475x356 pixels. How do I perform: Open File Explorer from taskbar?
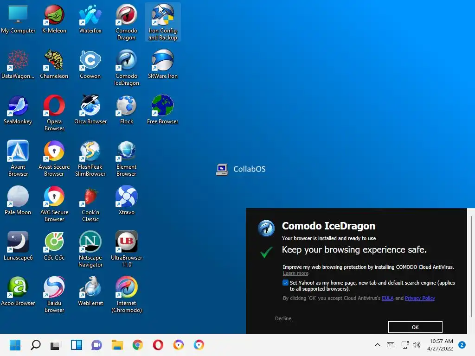tap(117, 345)
